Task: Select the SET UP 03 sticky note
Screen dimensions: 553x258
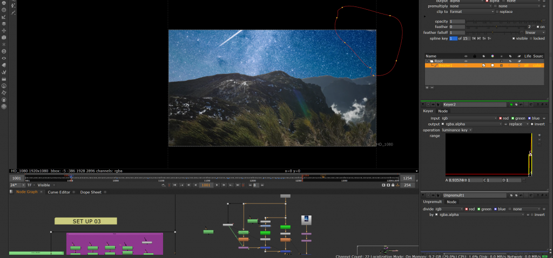Action: [x=86, y=221]
